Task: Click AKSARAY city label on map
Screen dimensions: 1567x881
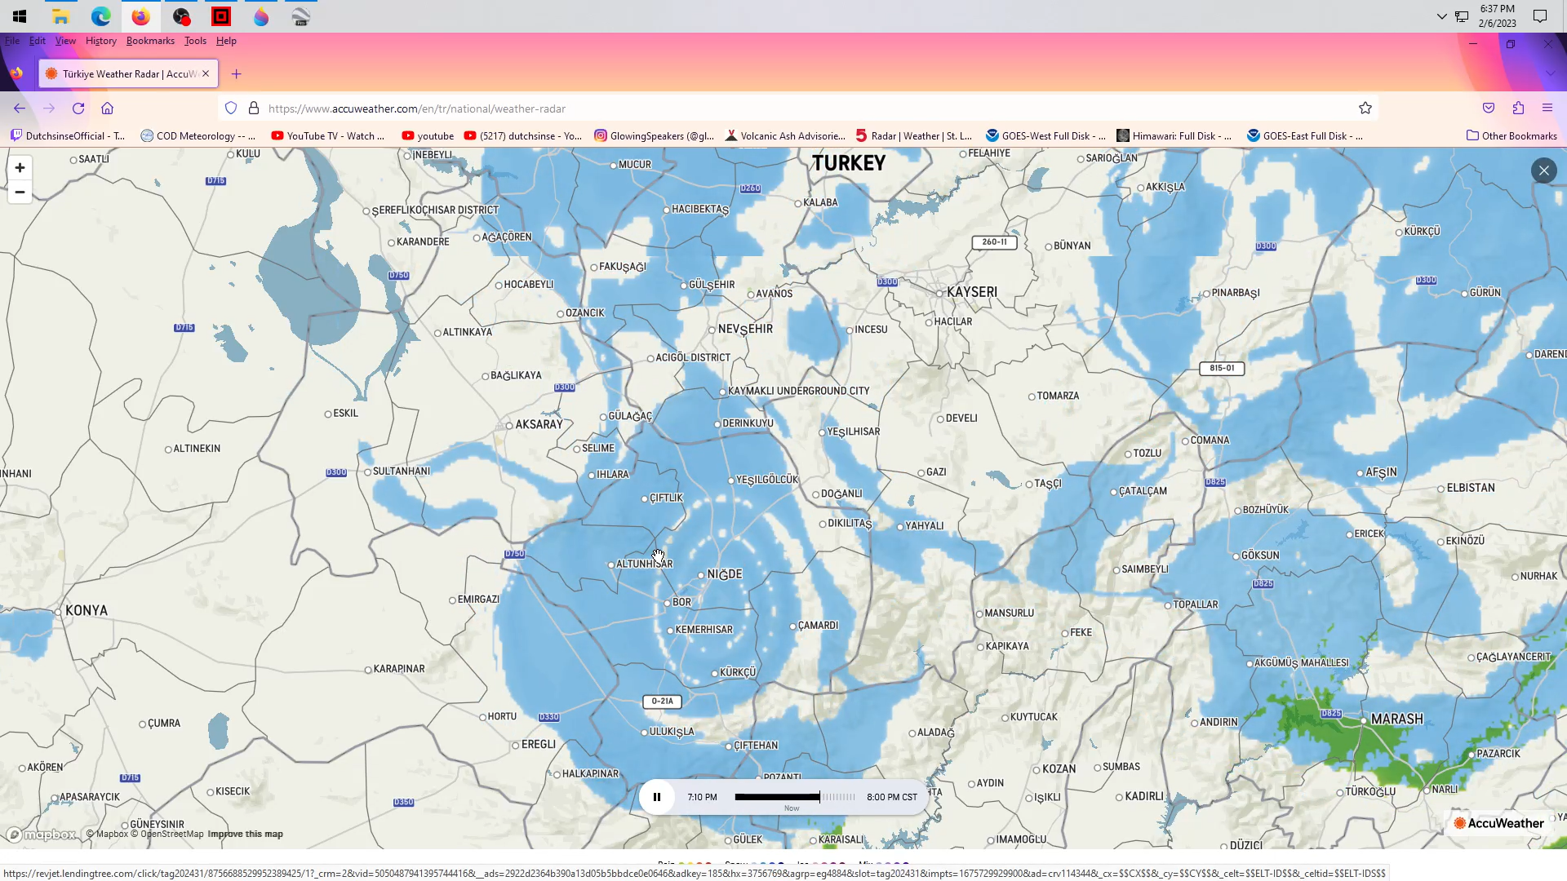Action: coord(539,425)
